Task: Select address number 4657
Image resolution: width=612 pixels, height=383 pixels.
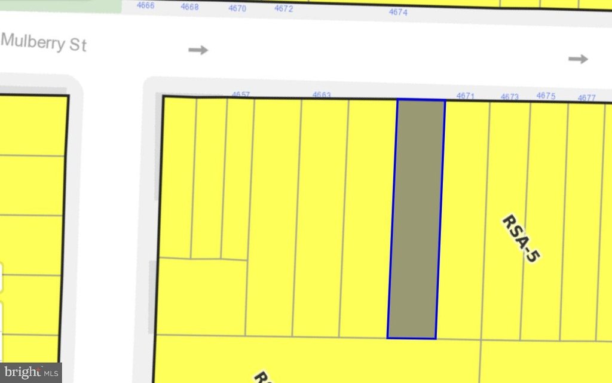Action: pos(240,94)
